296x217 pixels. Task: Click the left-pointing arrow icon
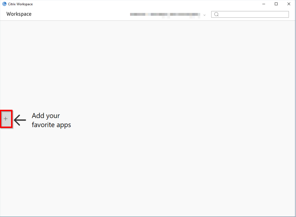pyautogui.click(x=20, y=120)
